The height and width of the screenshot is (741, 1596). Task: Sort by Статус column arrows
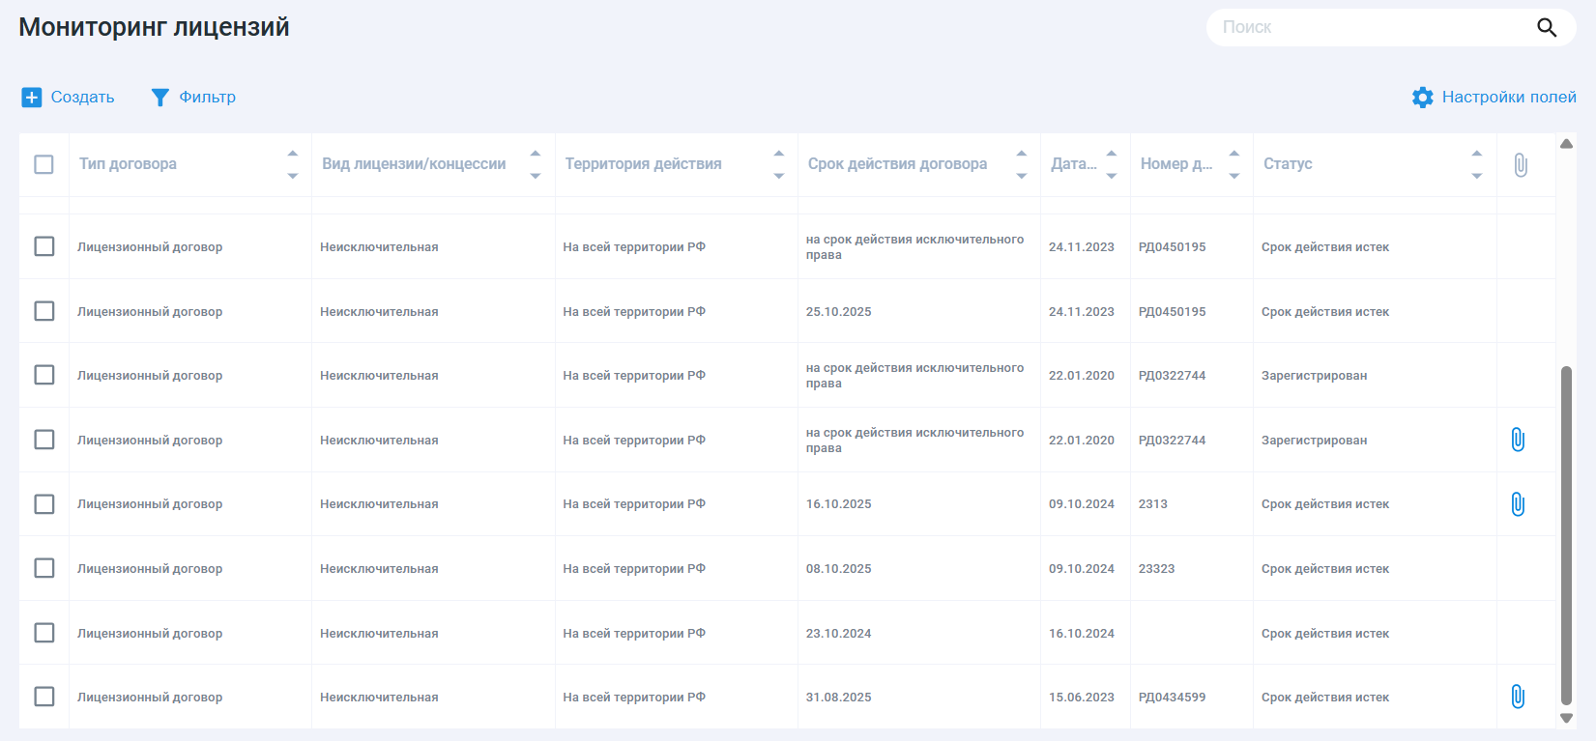point(1476,164)
